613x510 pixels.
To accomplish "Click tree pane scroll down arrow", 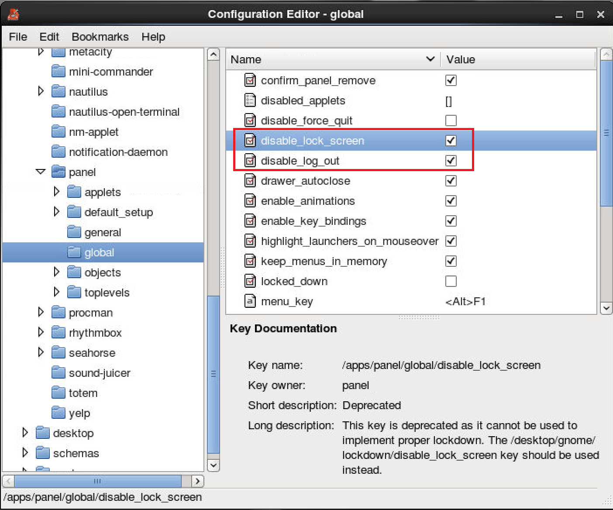I will 213,465.
